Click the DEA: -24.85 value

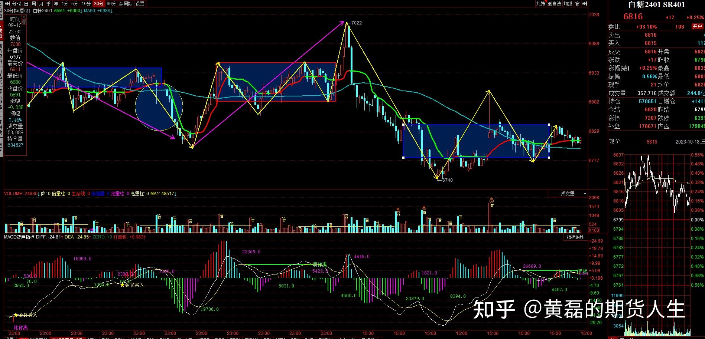click(x=77, y=237)
